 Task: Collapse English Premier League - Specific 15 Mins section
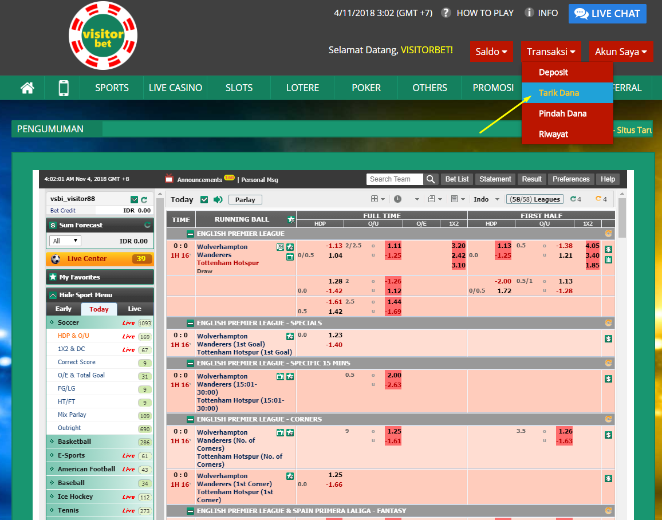pos(190,364)
